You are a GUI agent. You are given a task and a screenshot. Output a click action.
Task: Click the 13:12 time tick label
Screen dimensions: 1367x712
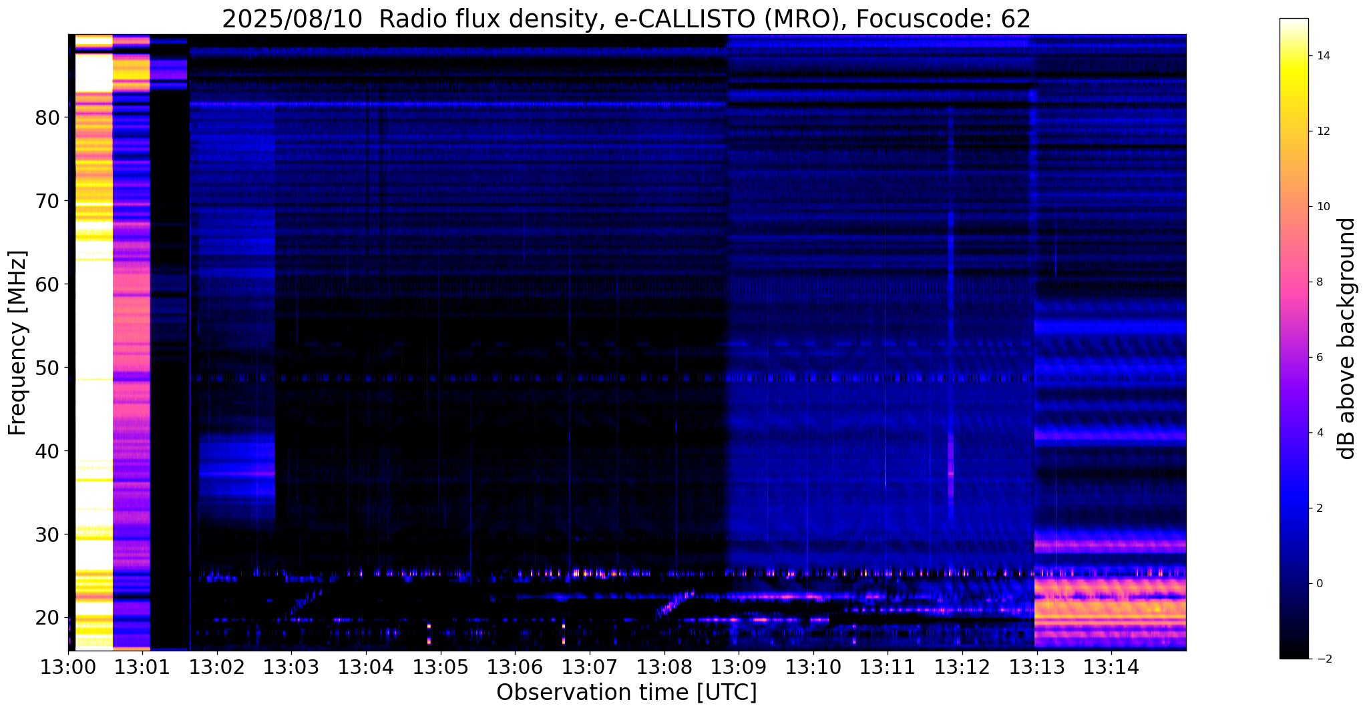coord(962,667)
